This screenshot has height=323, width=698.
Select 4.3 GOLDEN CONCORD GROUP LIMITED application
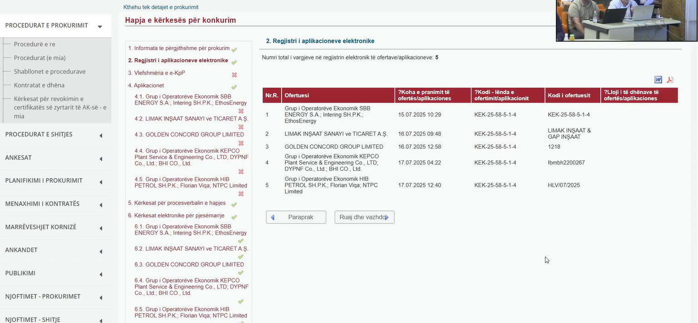point(189,134)
